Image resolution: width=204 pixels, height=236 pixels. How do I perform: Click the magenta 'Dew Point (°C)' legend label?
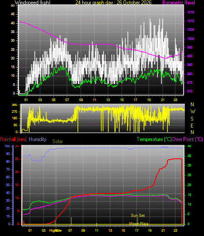click(x=187, y=139)
